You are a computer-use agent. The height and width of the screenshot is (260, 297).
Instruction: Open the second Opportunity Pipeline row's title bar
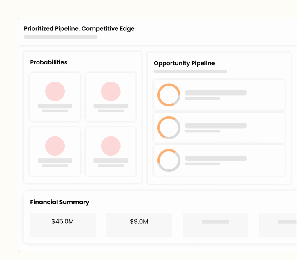pyautogui.click(x=216, y=126)
